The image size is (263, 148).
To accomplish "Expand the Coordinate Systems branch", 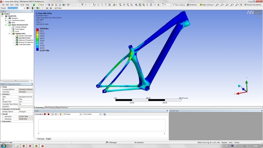I will point(6,20).
